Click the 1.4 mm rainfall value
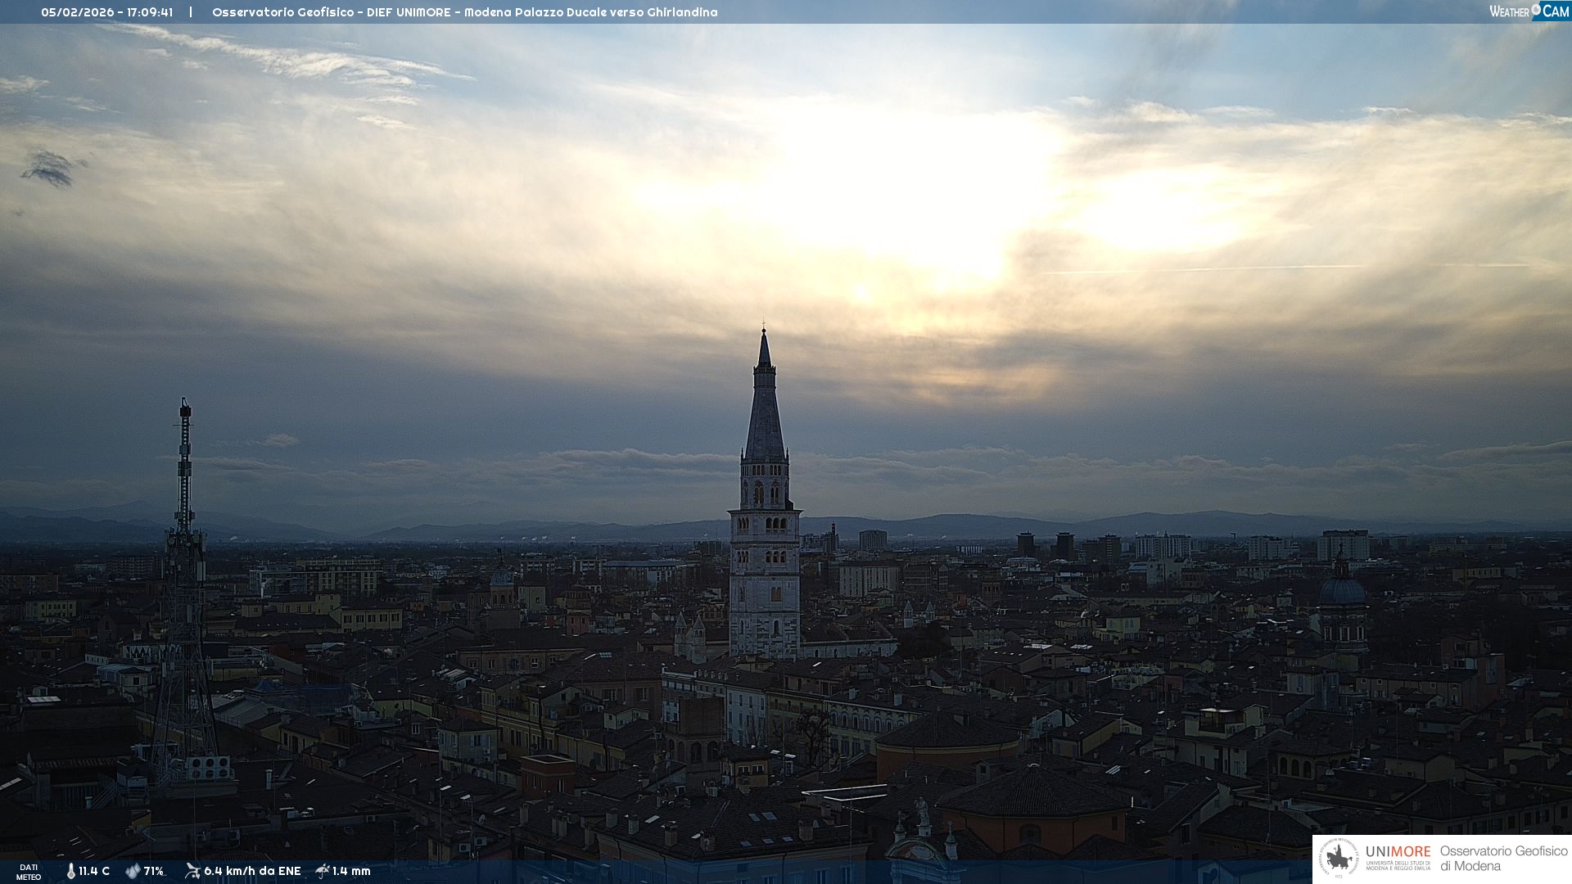This screenshot has width=1572, height=884. click(351, 871)
